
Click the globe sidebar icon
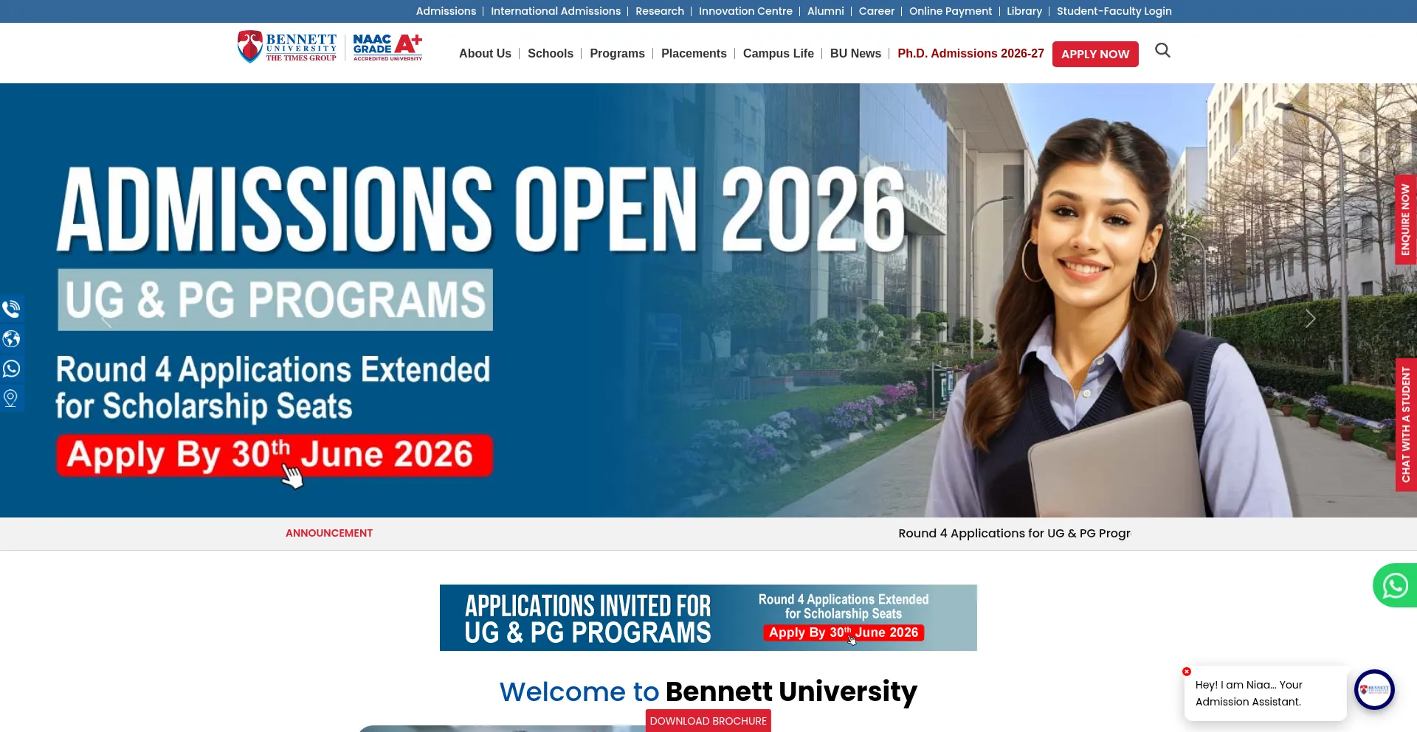11,338
